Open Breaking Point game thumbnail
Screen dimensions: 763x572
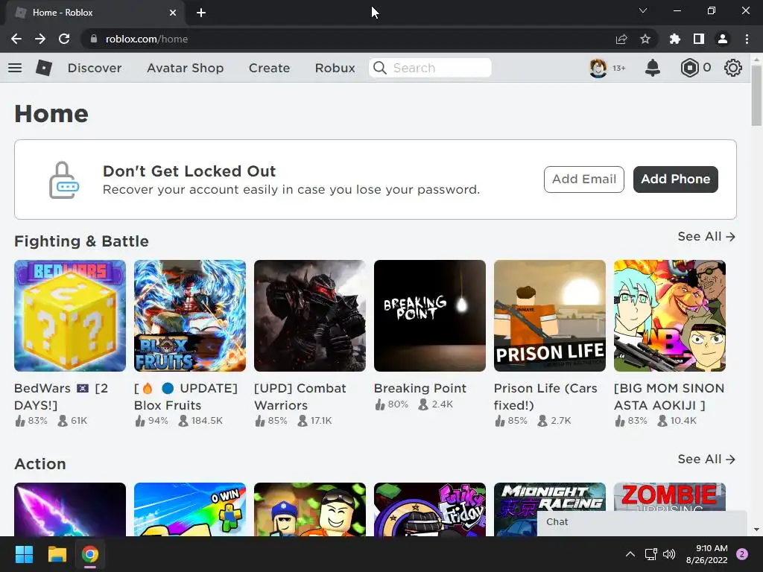430,316
